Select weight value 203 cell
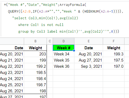The height and width of the screenshot is (98, 129). click(35, 54)
